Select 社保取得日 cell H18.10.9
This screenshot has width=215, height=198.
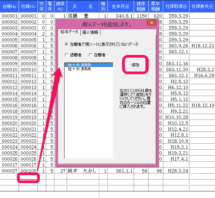tap(176, 141)
